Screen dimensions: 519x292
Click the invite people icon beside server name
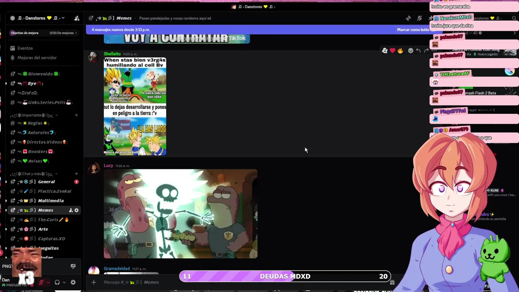[77, 18]
